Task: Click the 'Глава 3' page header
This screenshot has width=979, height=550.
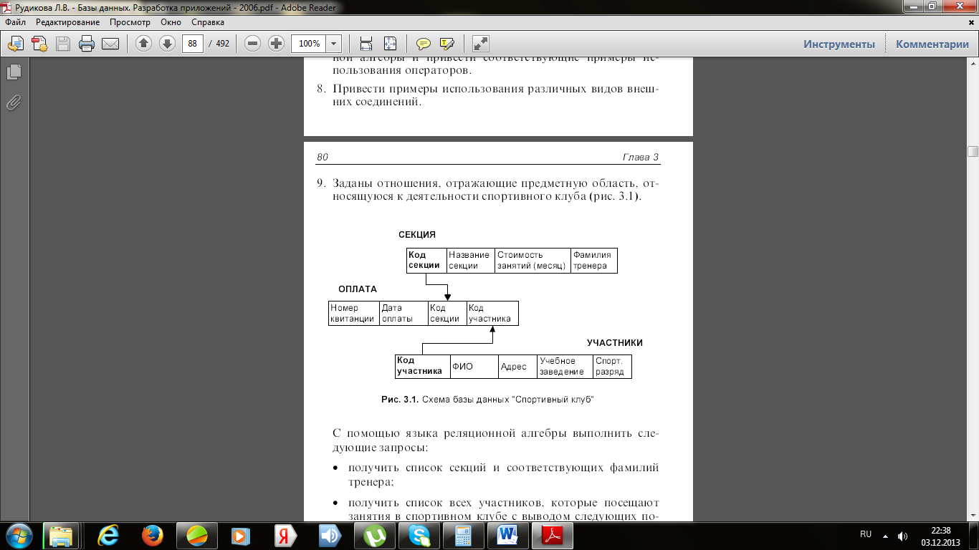Action: pyautogui.click(x=640, y=158)
